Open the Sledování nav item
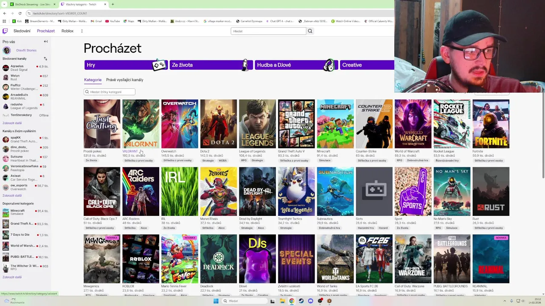Screen dimensions: 545x306 click(22, 31)
